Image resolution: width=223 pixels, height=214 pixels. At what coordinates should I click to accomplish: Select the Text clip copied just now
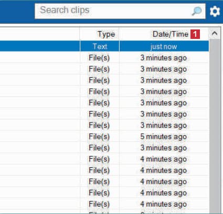coord(104,46)
